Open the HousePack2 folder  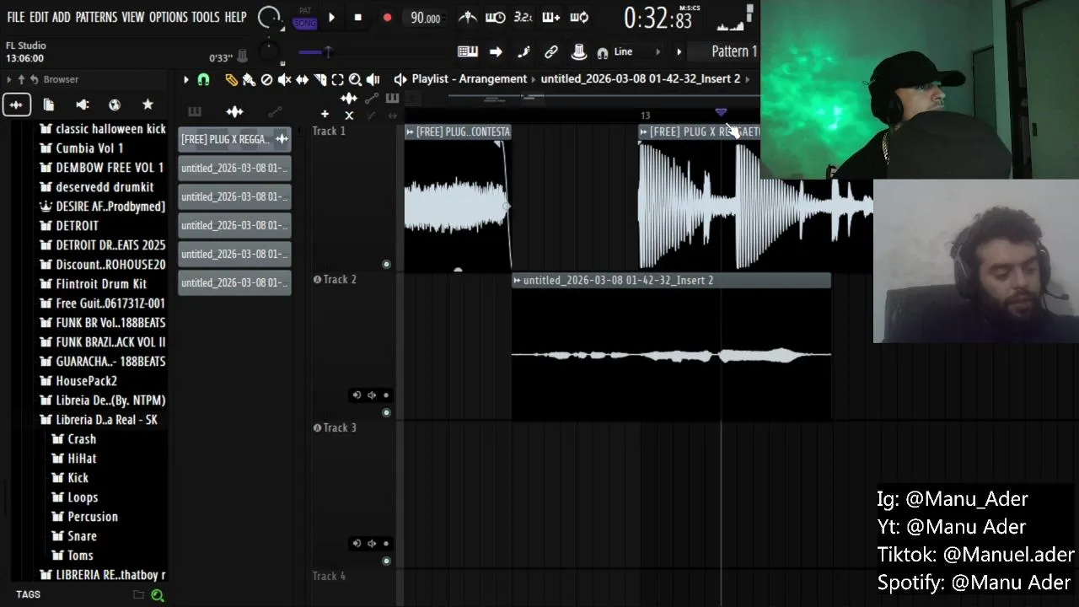click(79, 381)
